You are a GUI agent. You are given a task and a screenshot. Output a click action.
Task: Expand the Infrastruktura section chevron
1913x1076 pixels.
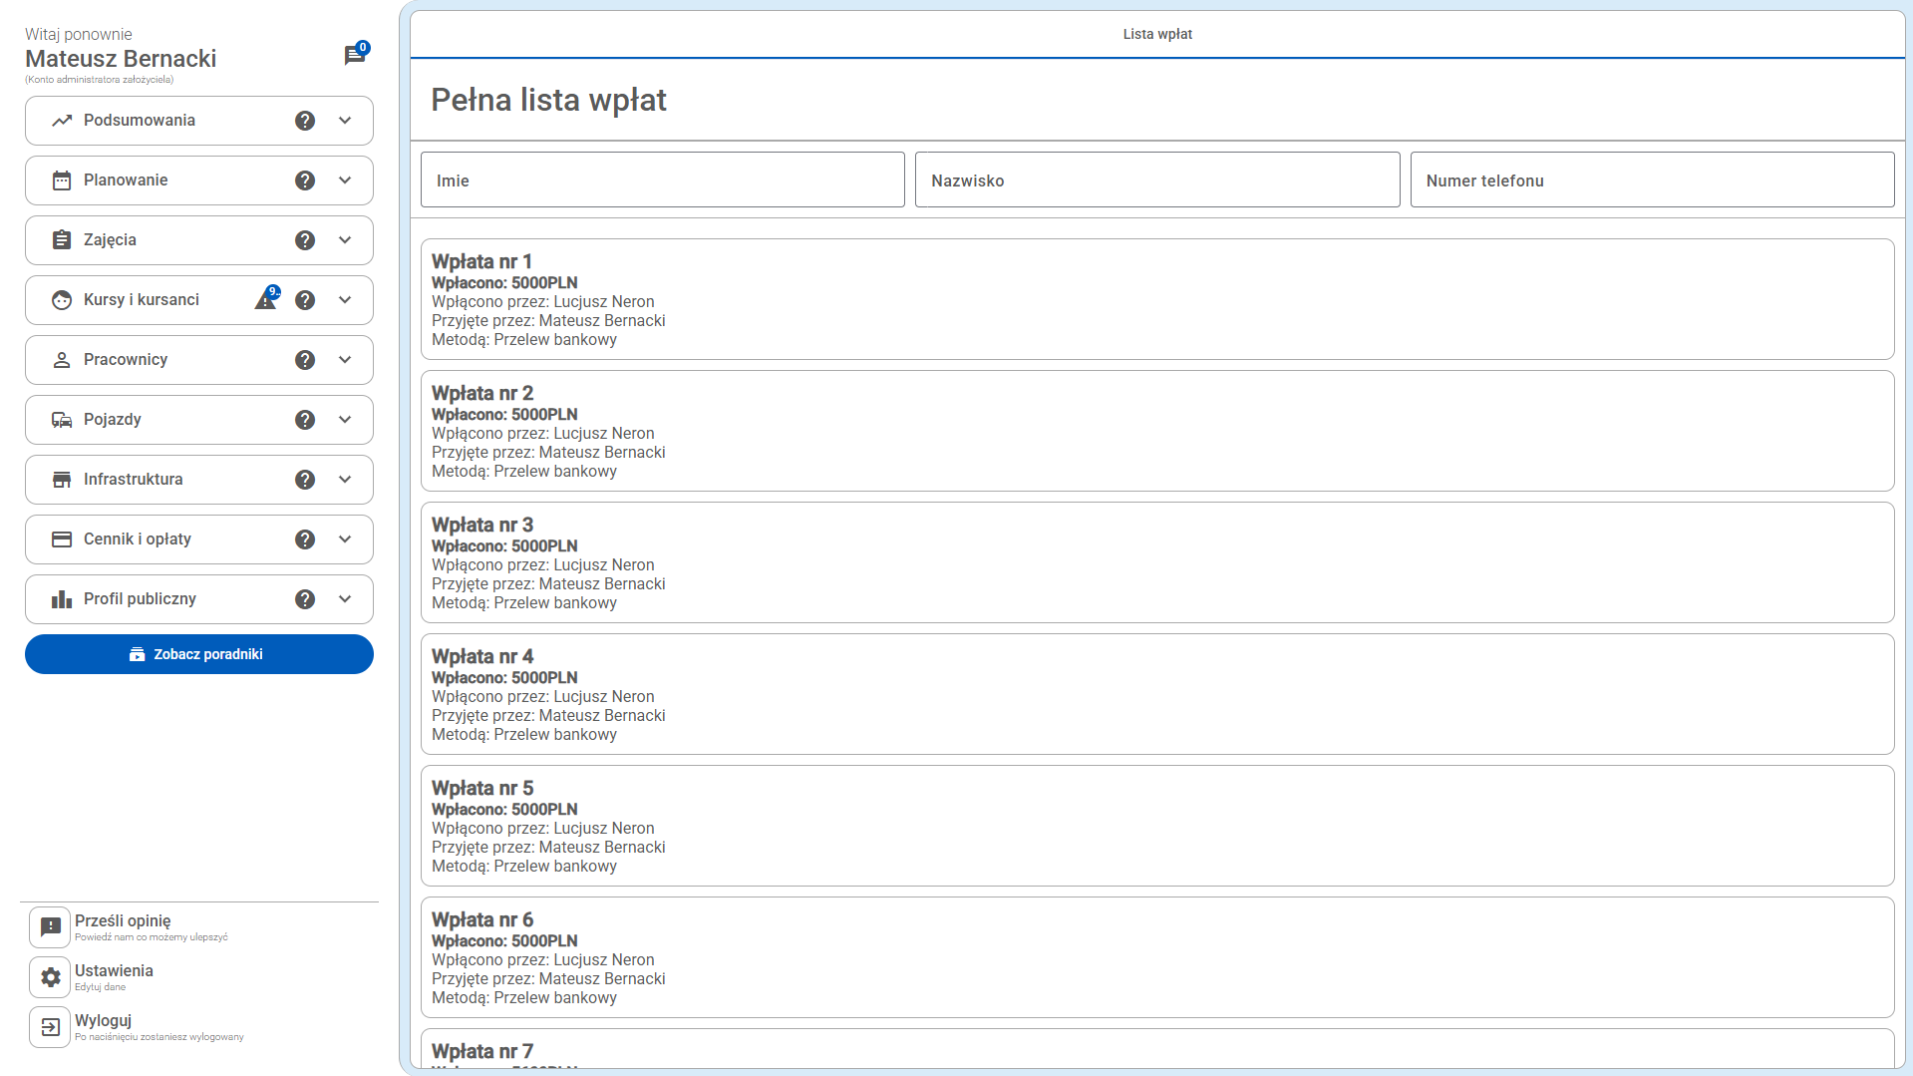[x=345, y=480]
